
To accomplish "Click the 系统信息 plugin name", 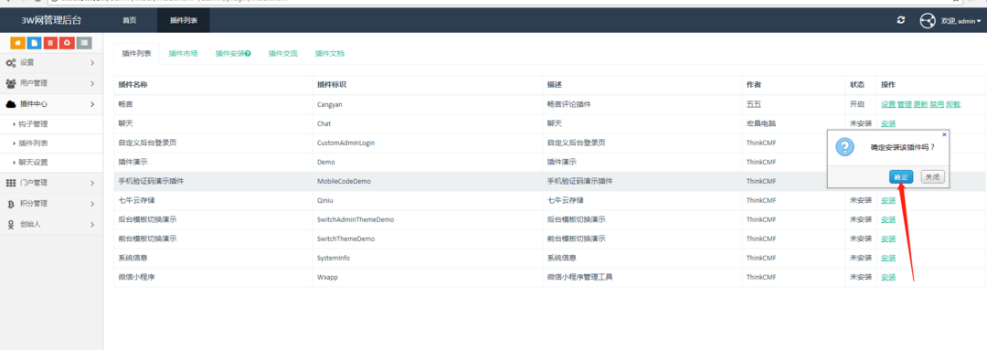I will (x=133, y=258).
